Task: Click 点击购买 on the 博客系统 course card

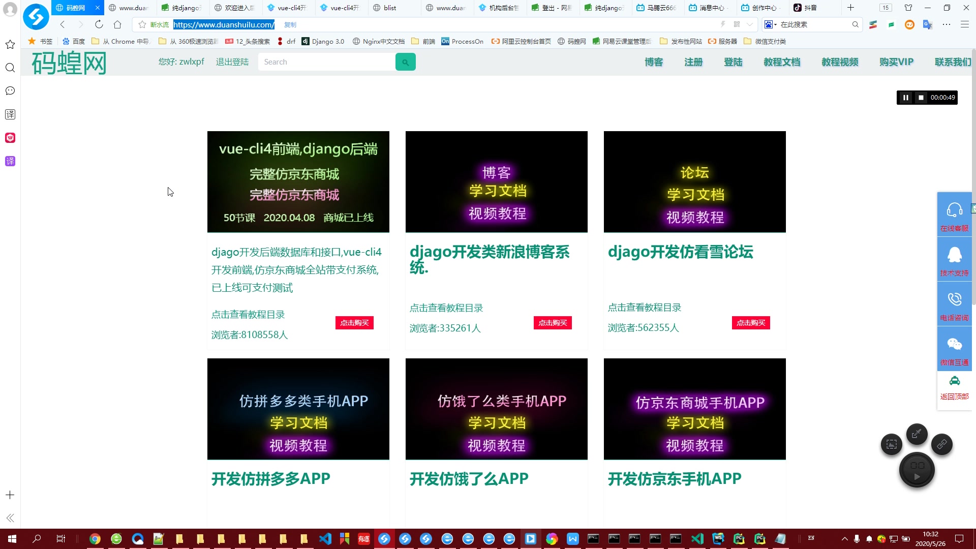Action: pyautogui.click(x=553, y=323)
